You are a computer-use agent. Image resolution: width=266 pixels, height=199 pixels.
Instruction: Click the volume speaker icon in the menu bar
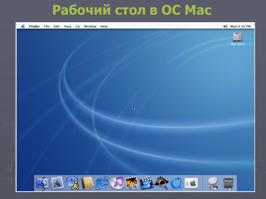225,26
